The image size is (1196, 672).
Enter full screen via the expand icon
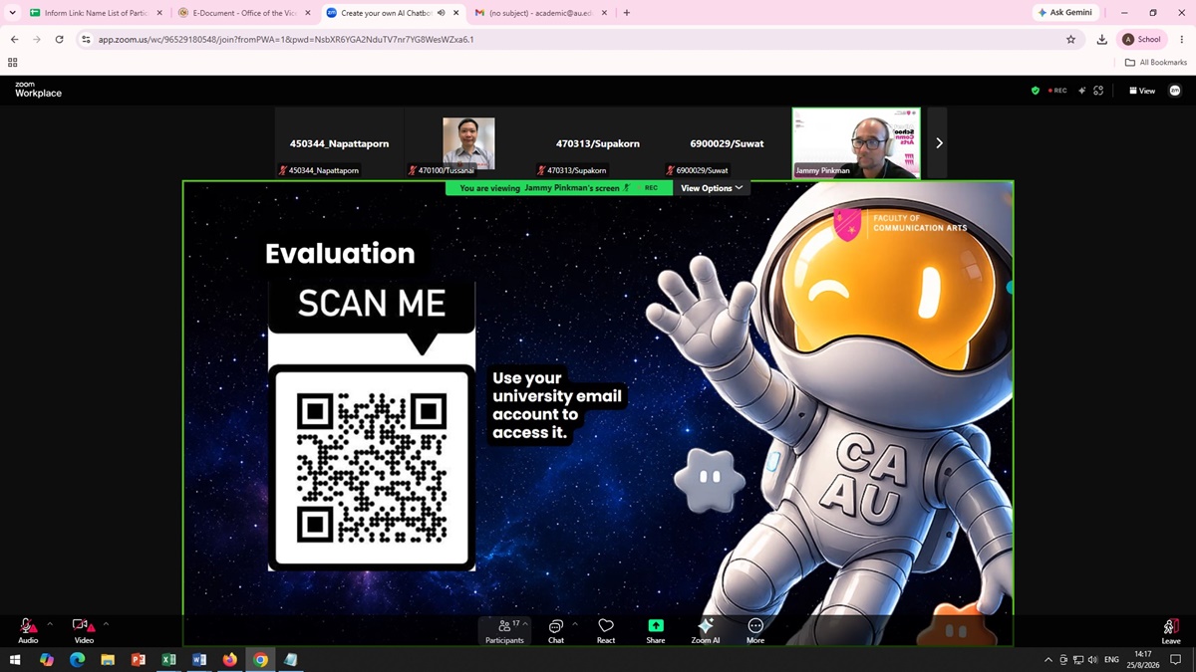[1098, 91]
